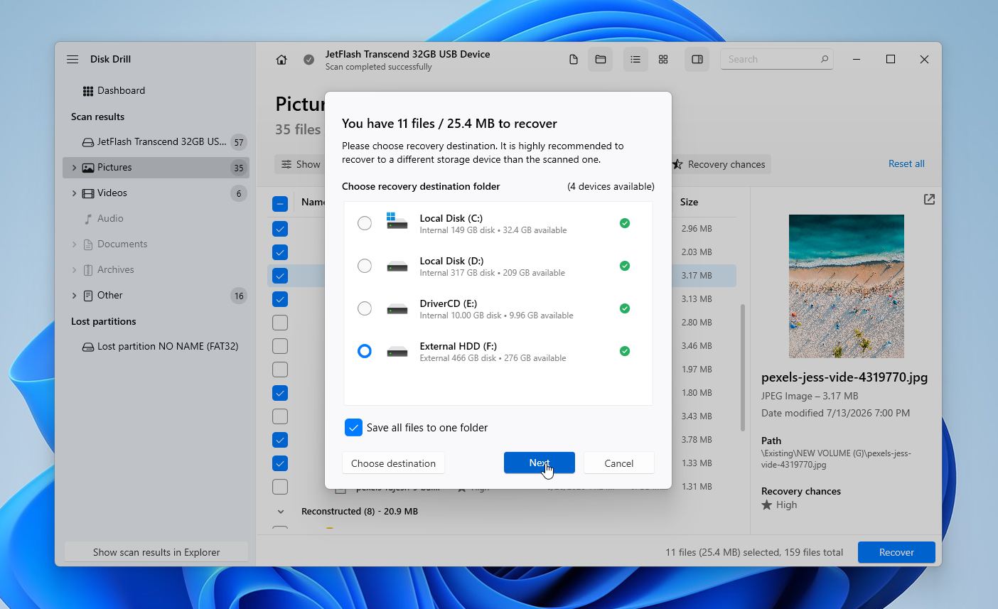This screenshot has width=998, height=609.
Task: Open the hamburger menu beside Disk Drill
Action: coord(73,59)
